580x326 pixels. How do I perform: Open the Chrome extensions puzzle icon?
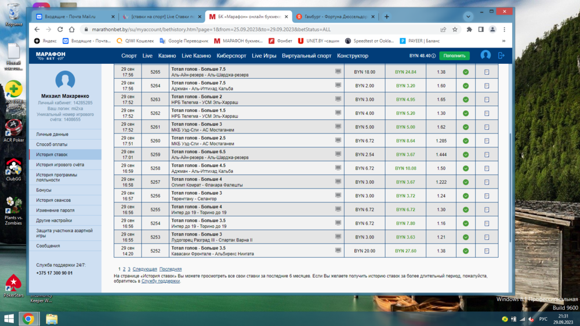pos(469,30)
